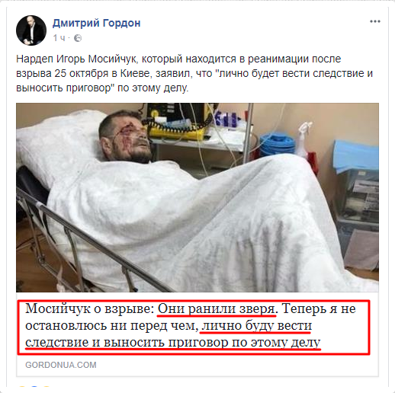Open the post timestamp '1 ч'
Screen dimensions: 395x393
pyautogui.click(x=59, y=38)
